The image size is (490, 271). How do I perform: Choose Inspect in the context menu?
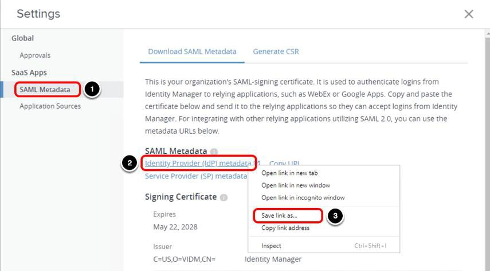271,246
